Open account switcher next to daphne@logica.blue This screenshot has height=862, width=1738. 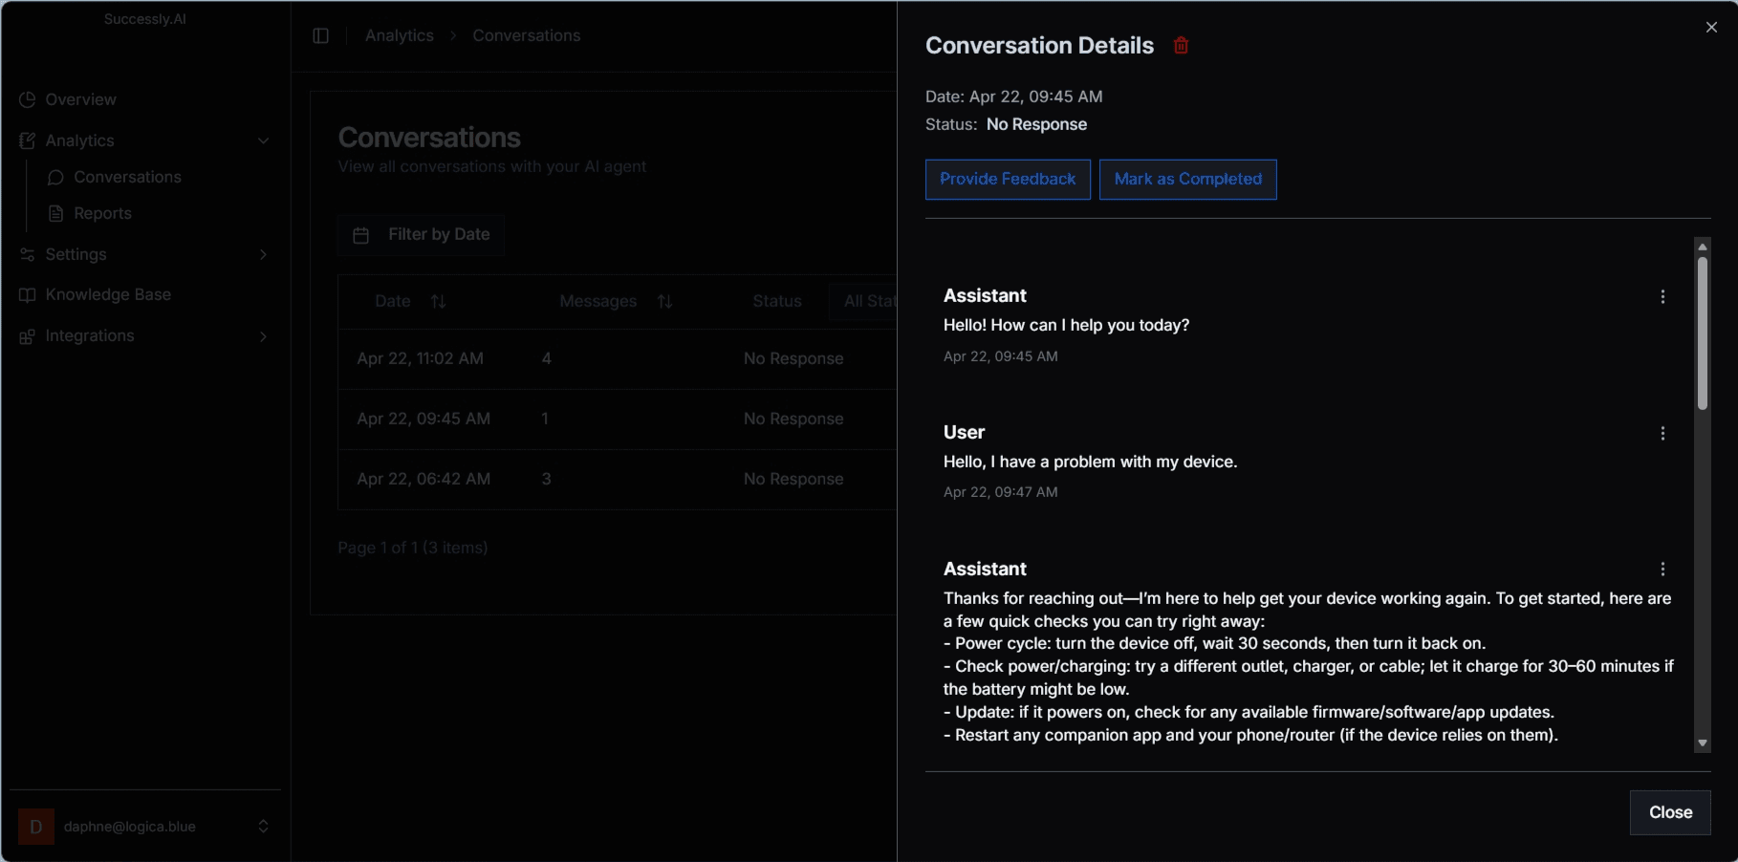click(264, 827)
